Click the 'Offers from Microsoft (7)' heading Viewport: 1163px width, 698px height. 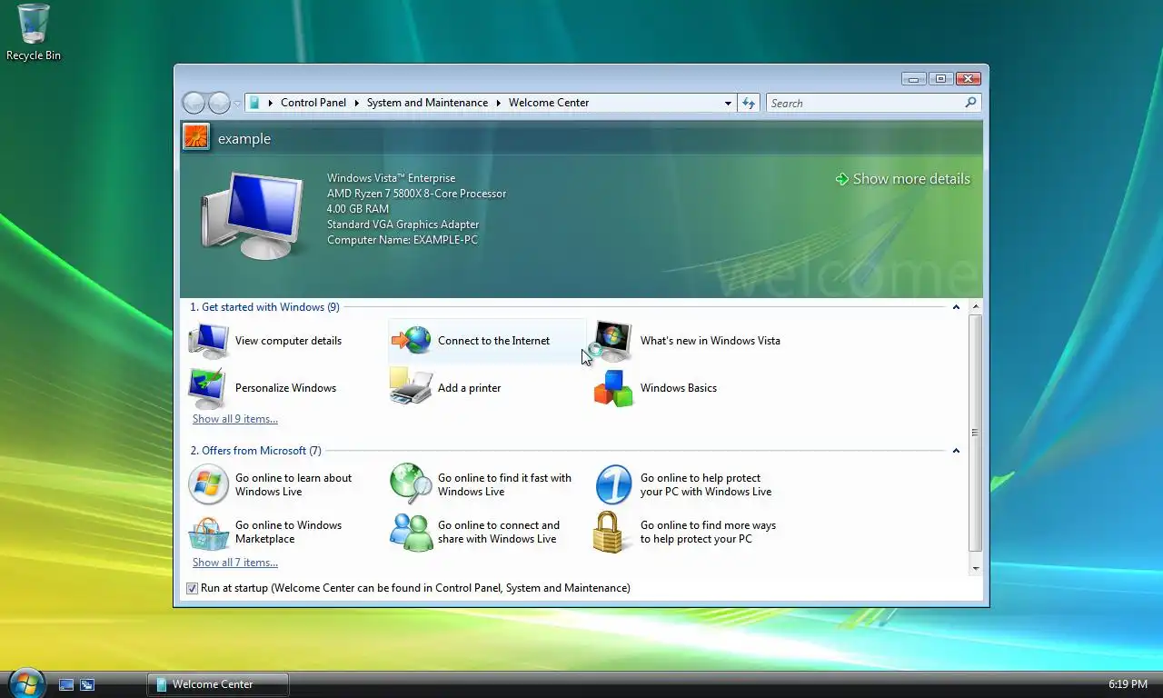click(255, 451)
